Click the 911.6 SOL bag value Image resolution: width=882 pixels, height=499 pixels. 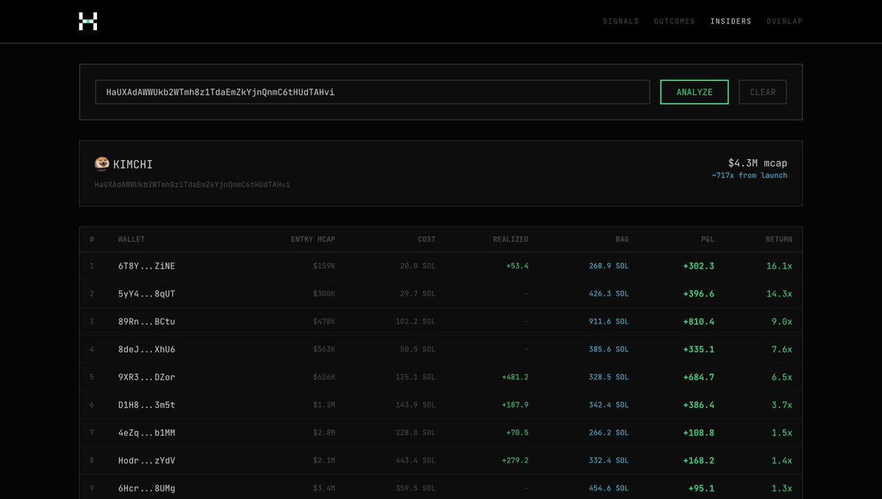coord(609,322)
